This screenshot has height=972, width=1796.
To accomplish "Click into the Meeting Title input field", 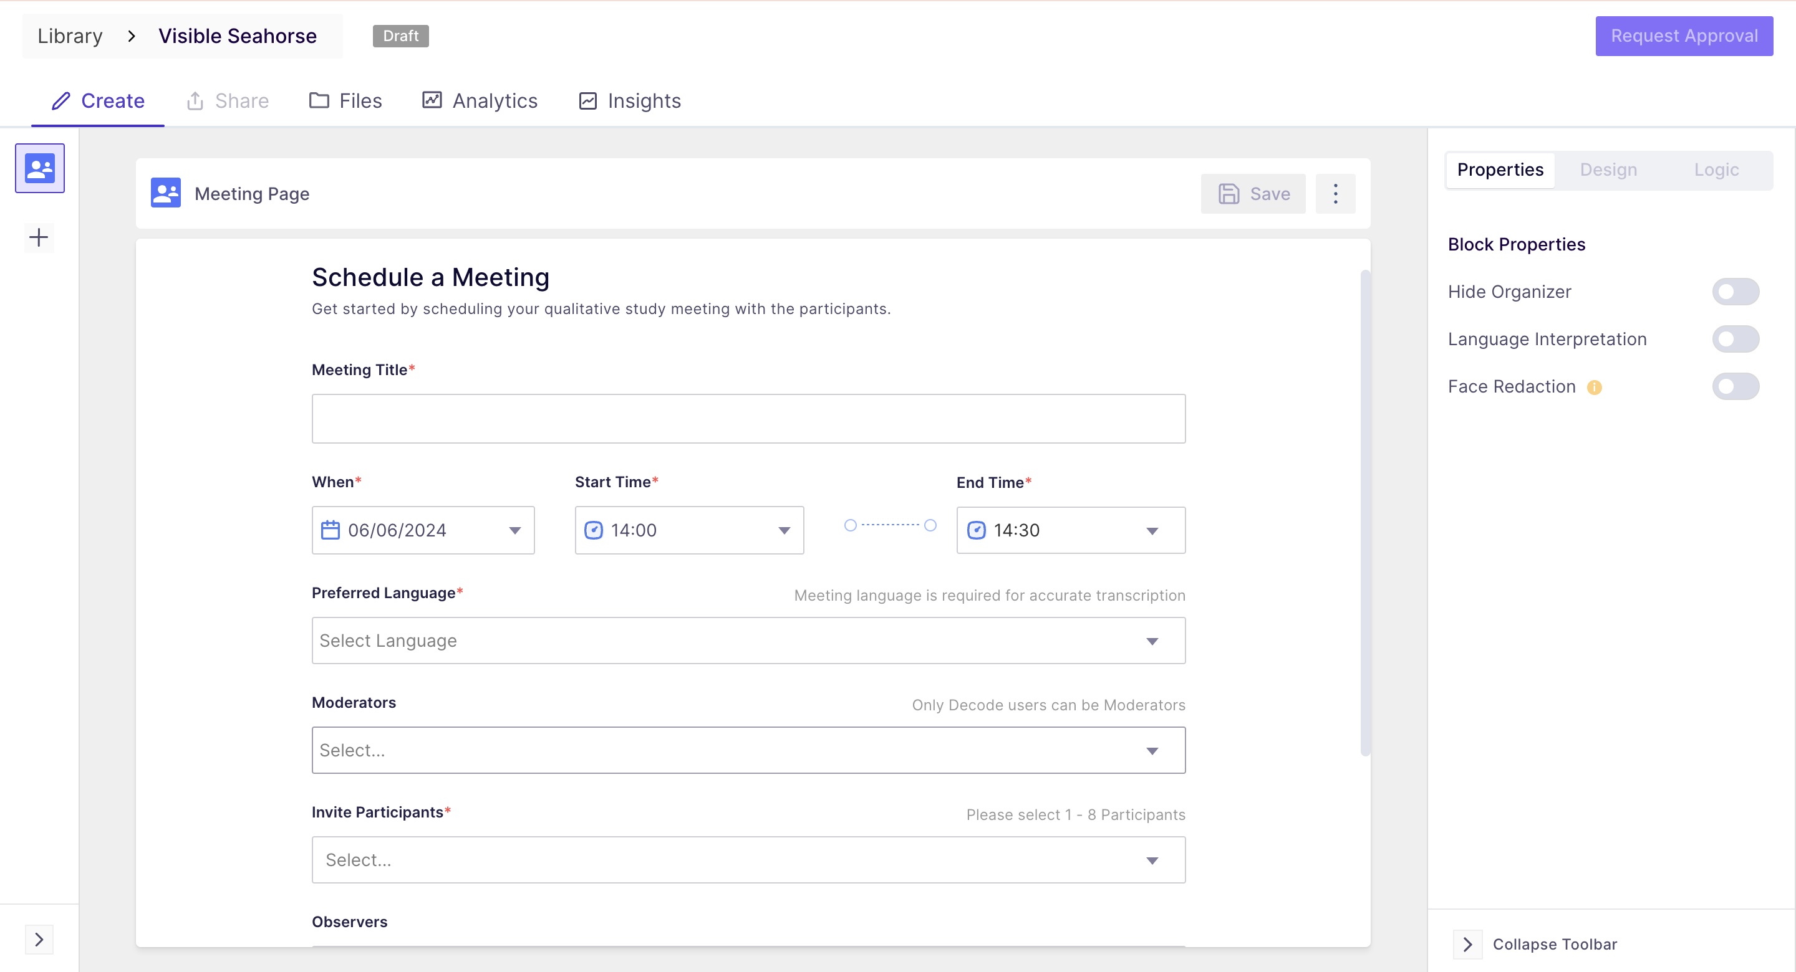I will (748, 419).
